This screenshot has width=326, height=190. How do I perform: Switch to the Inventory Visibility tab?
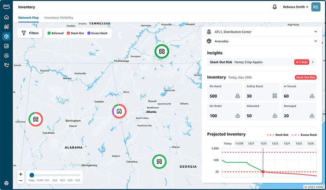59,18
